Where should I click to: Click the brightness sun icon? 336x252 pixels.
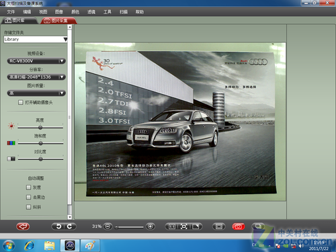click(x=11, y=126)
